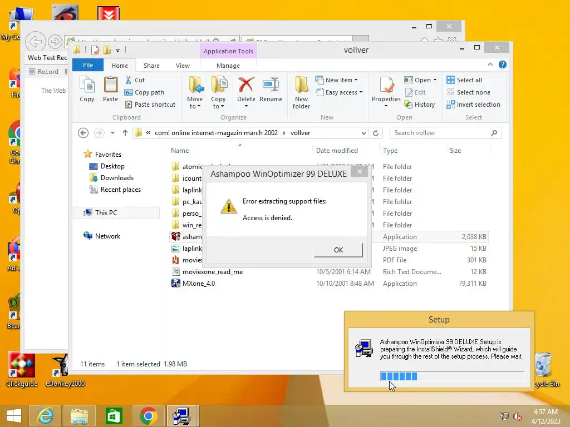Click Select all
Viewport: 570px width, 427px height.
[464, 80]
